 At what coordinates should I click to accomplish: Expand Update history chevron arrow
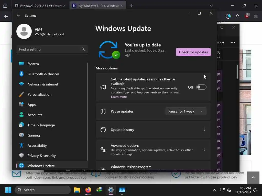click(x=204, y=130)
